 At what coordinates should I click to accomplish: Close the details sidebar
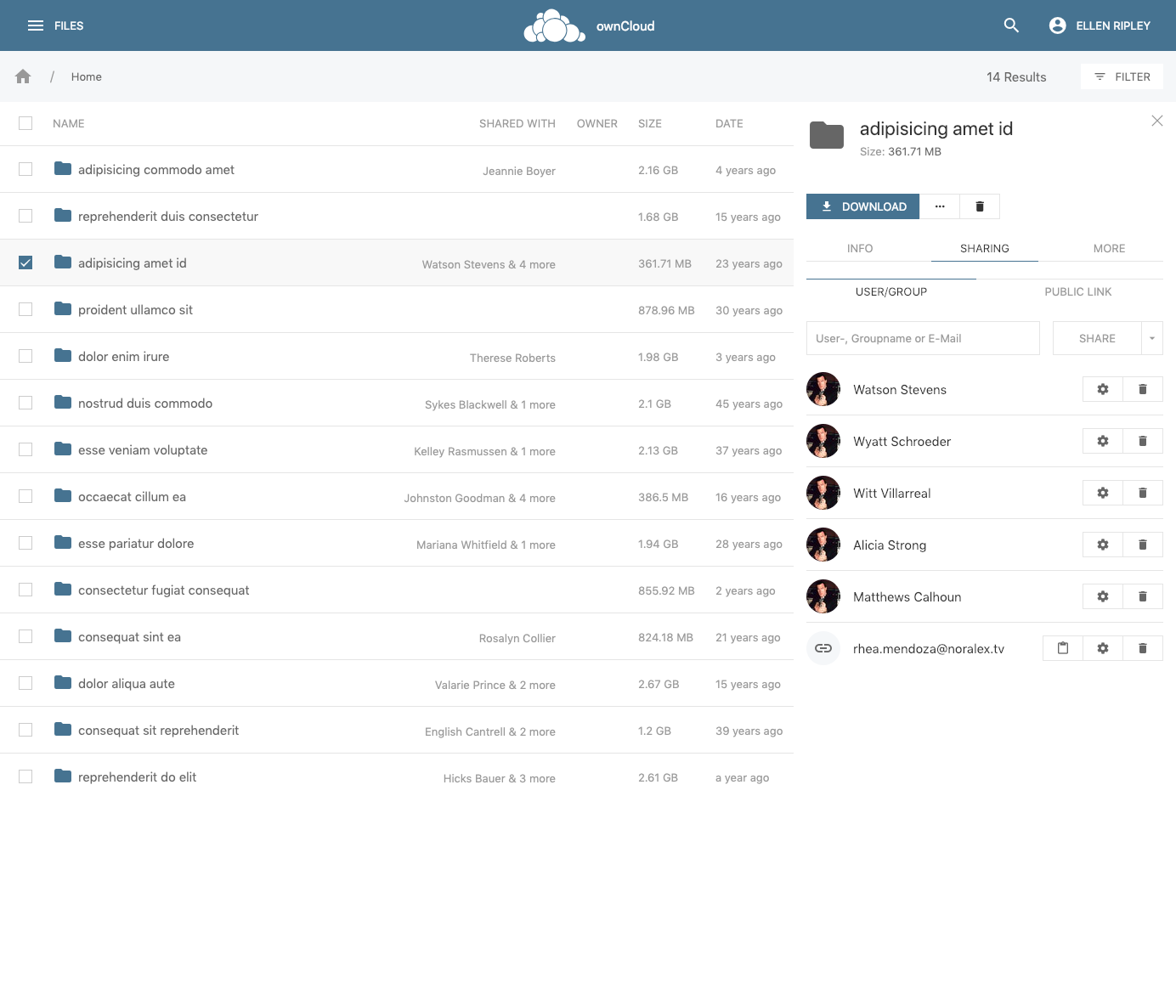1157,121
